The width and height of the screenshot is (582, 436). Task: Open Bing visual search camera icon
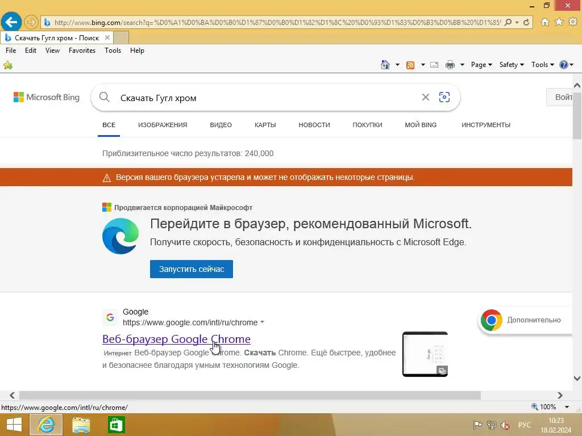[x=444, y=97]
